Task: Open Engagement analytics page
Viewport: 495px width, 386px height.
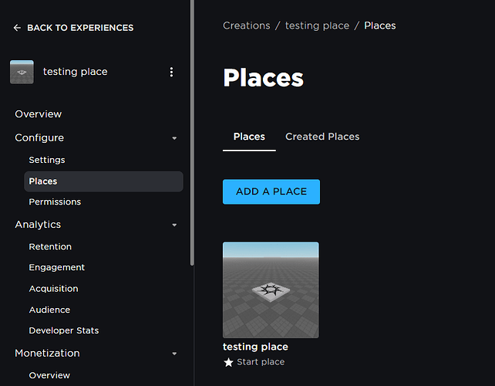Action: tap(57, 267)
